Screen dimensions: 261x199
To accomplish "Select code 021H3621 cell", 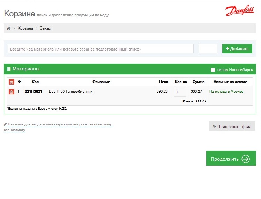I will click(33, 91).
